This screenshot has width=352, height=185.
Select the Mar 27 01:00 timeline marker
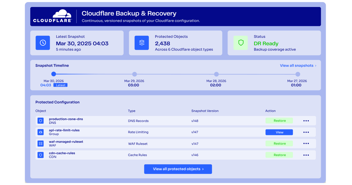[x=298, y=74]
